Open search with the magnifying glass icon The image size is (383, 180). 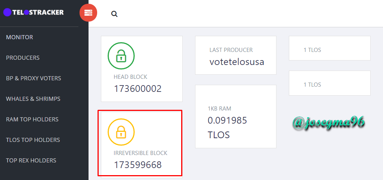(114, 14)
